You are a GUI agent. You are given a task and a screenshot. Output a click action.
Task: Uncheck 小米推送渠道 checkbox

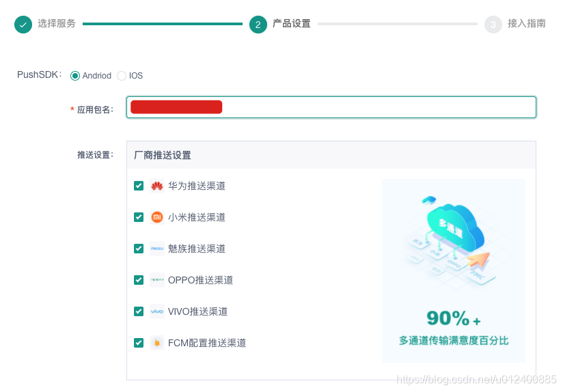point(139,217)
